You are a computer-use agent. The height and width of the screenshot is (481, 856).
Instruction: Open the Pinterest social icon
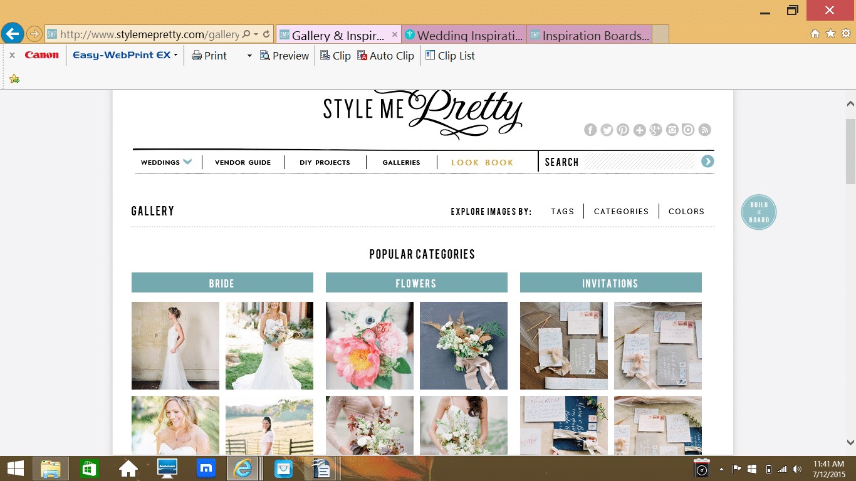pyautogui.click(x=623, y=130)
